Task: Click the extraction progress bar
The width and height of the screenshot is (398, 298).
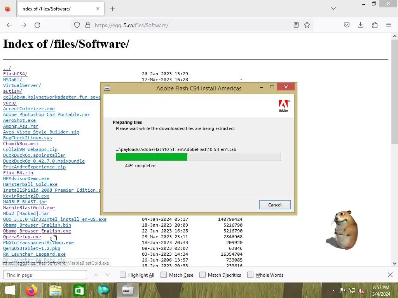Action: (199, 157)
